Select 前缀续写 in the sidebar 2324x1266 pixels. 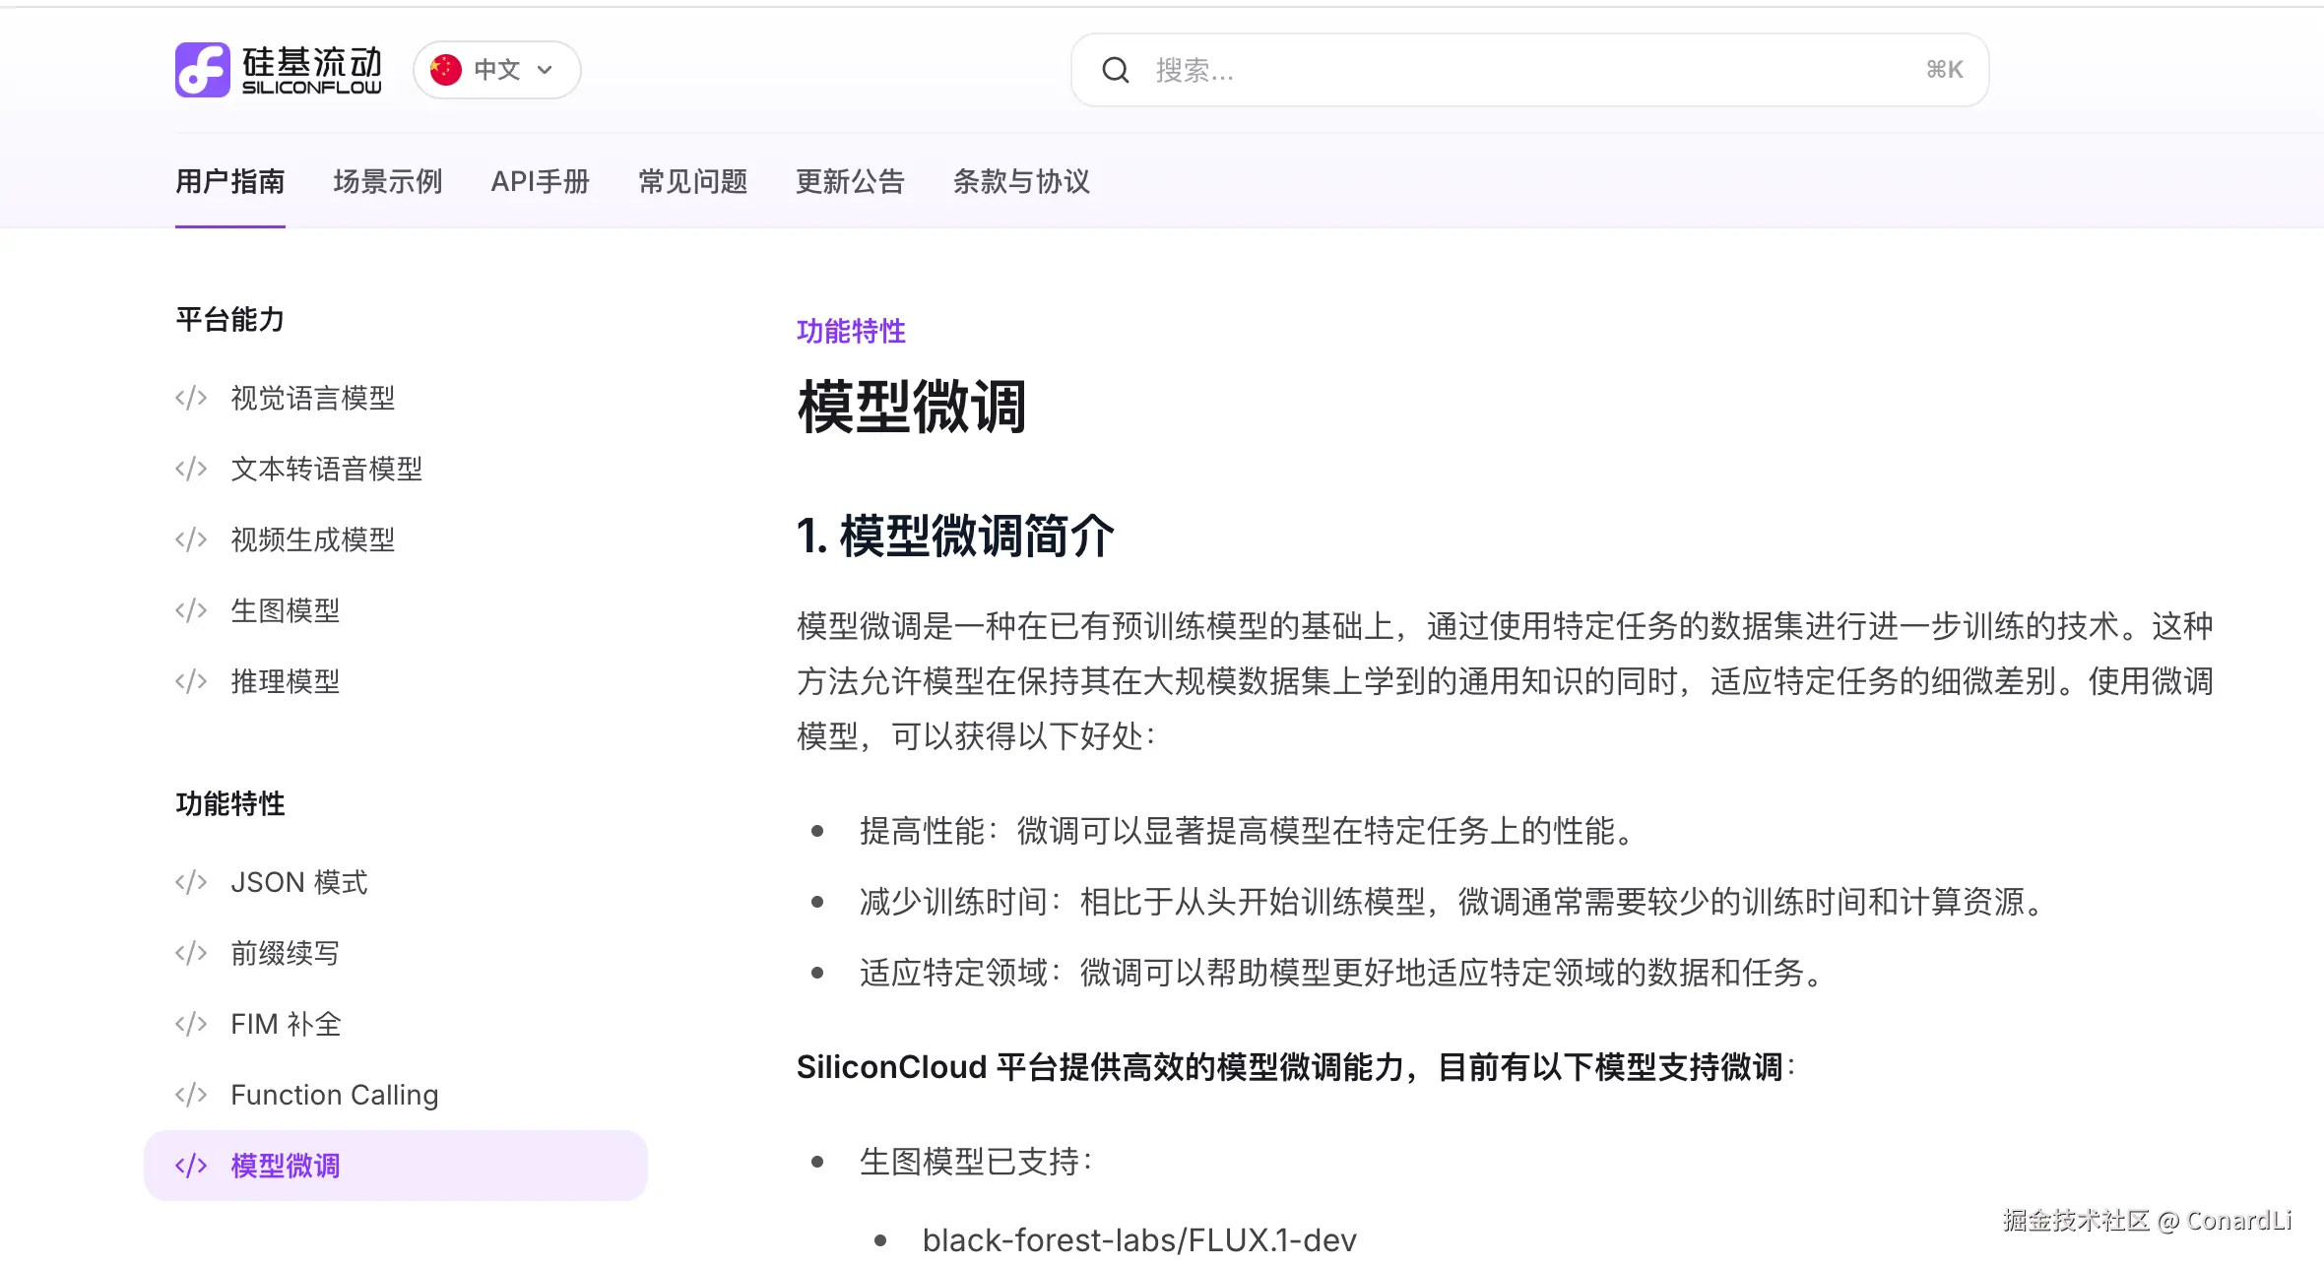(284, 952)
